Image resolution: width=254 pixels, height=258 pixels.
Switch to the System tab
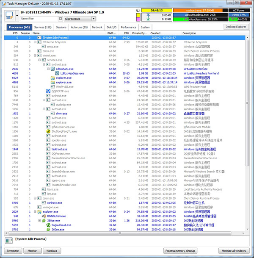coord(145,27)
